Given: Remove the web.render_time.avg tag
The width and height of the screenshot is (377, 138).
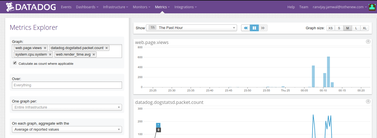Looking at the screenshot, I should click(94, 55).
